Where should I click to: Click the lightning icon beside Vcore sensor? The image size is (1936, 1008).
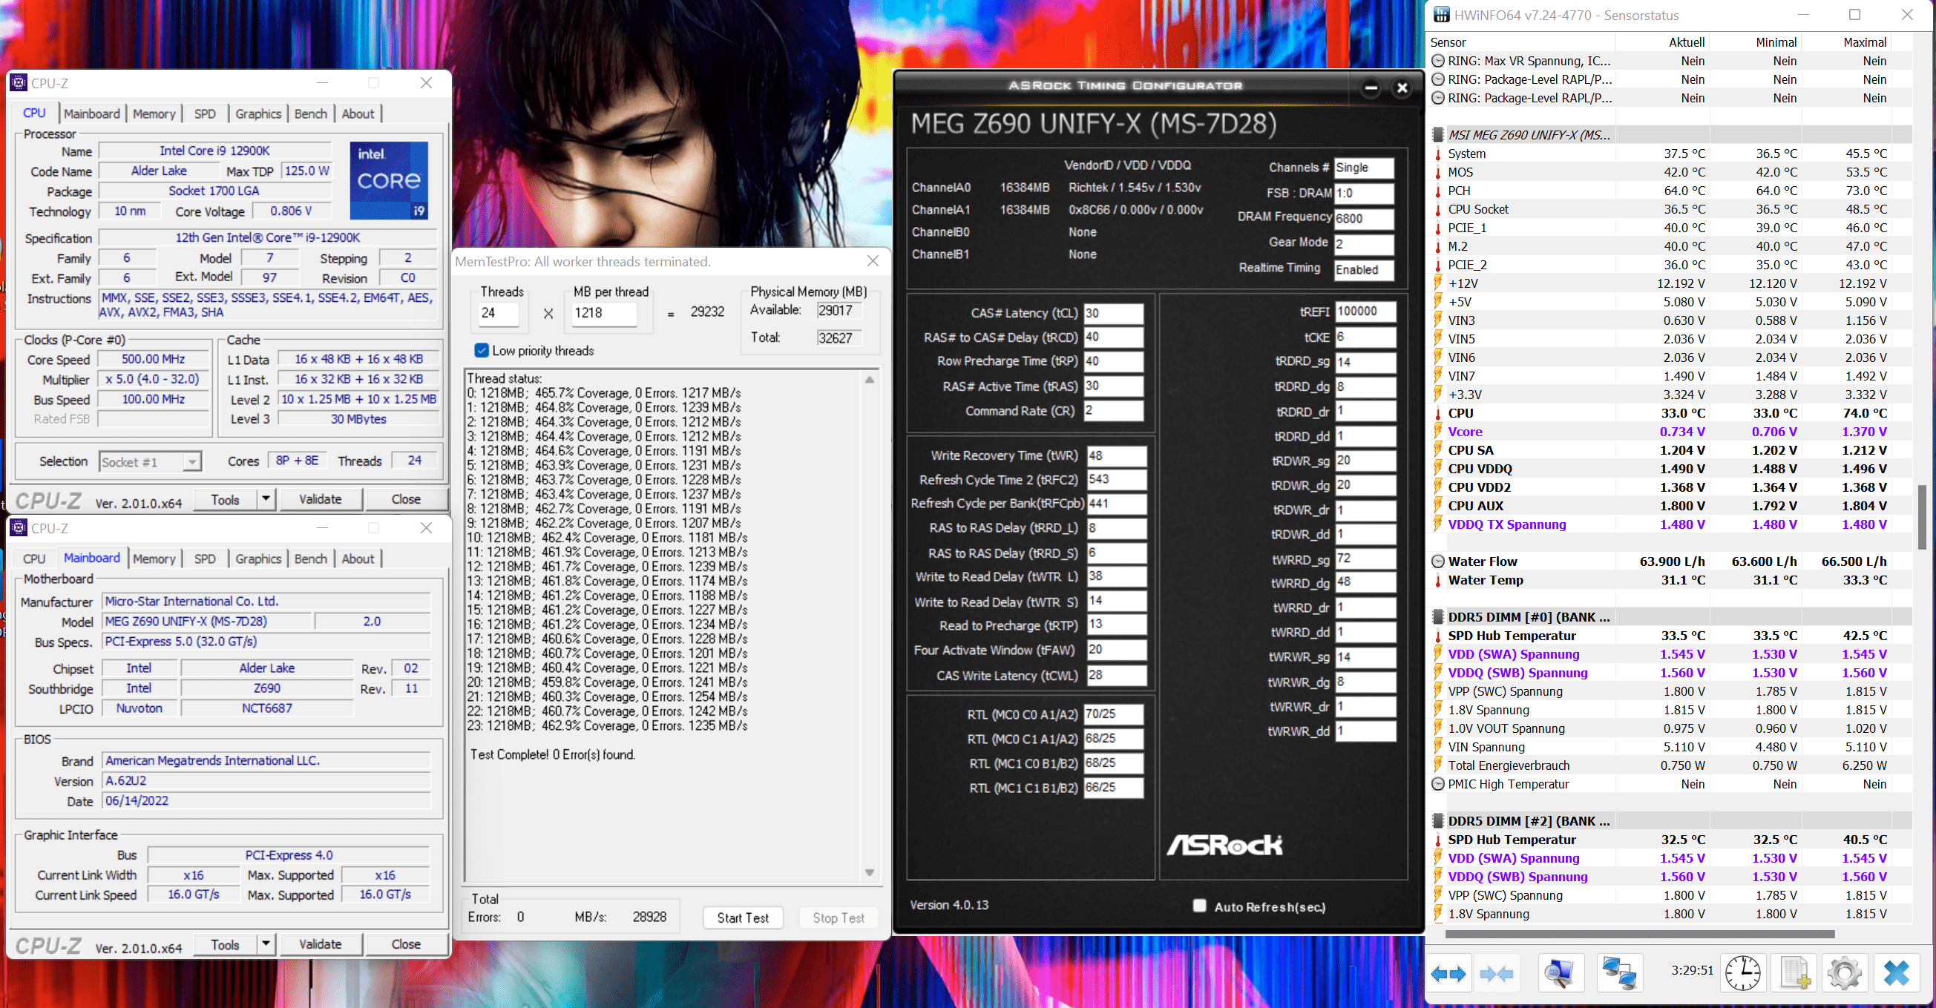[x=1438, y=432]
